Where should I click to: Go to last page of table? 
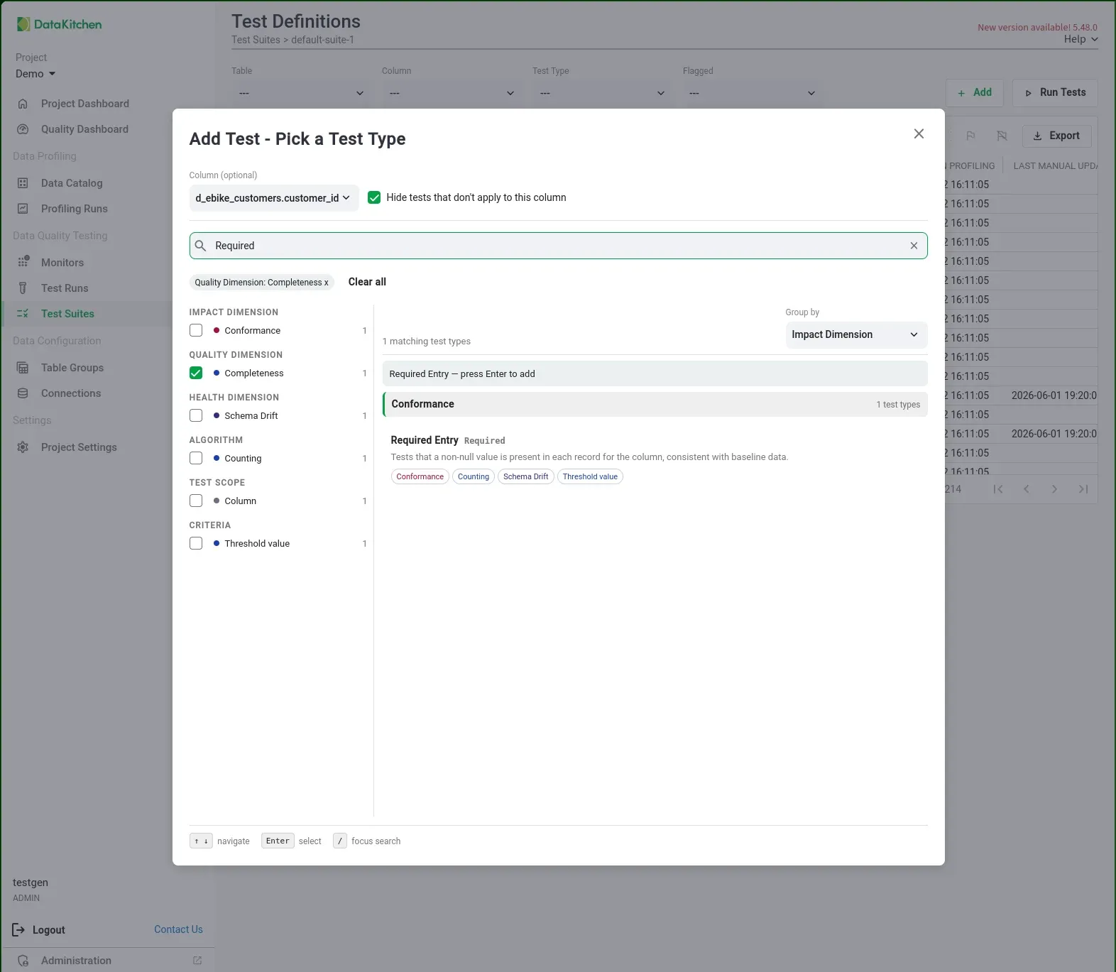1083,489
